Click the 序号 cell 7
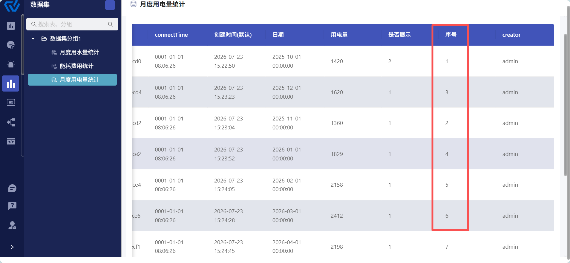 447,247
